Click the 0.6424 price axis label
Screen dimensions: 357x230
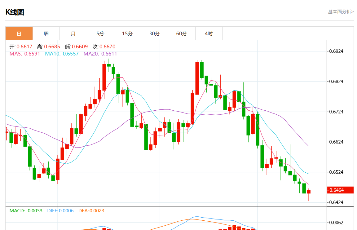click(x=336, y=202)
